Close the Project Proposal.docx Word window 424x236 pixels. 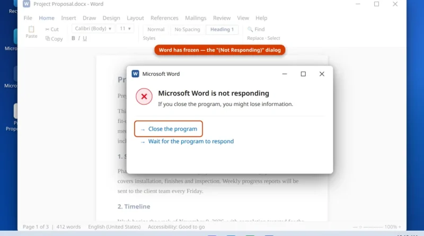(395, 4)
